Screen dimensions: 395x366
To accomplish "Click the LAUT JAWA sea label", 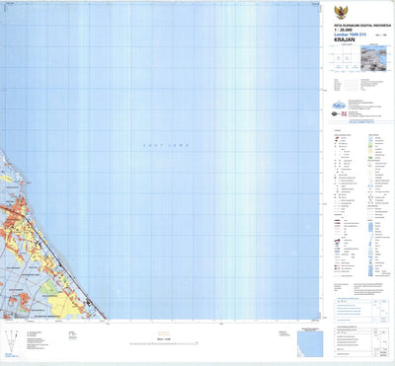I will coord(166,145).
